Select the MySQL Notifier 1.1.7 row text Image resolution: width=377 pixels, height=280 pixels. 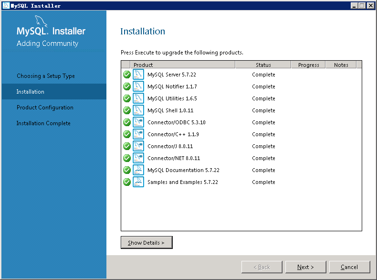pyautogui.click(x=172, y=86)
